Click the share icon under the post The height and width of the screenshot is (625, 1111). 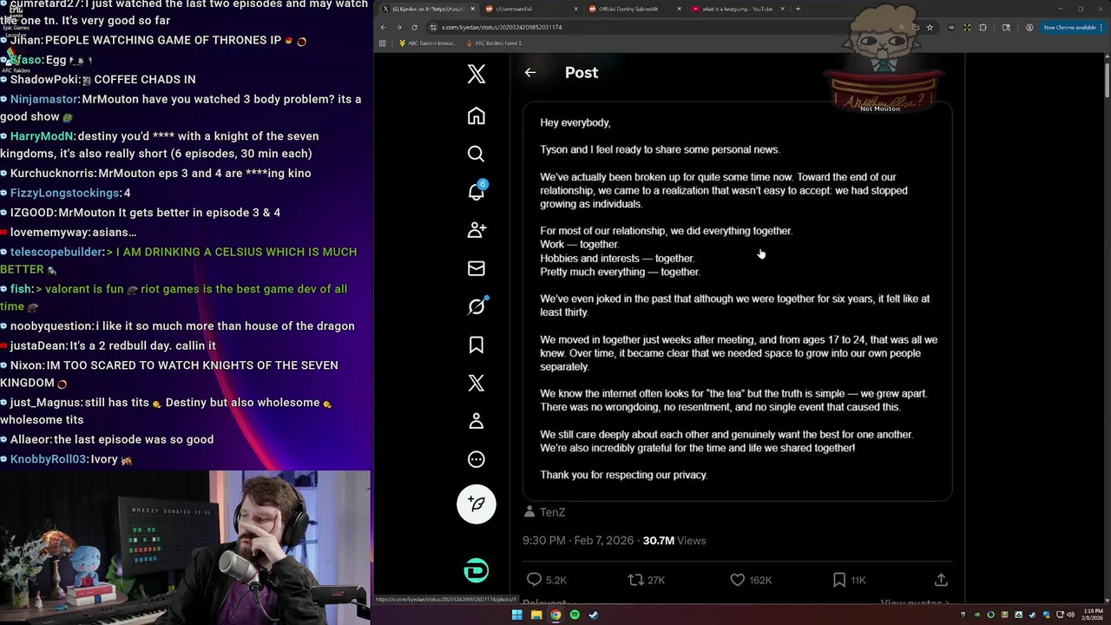[x=941, y=580]
